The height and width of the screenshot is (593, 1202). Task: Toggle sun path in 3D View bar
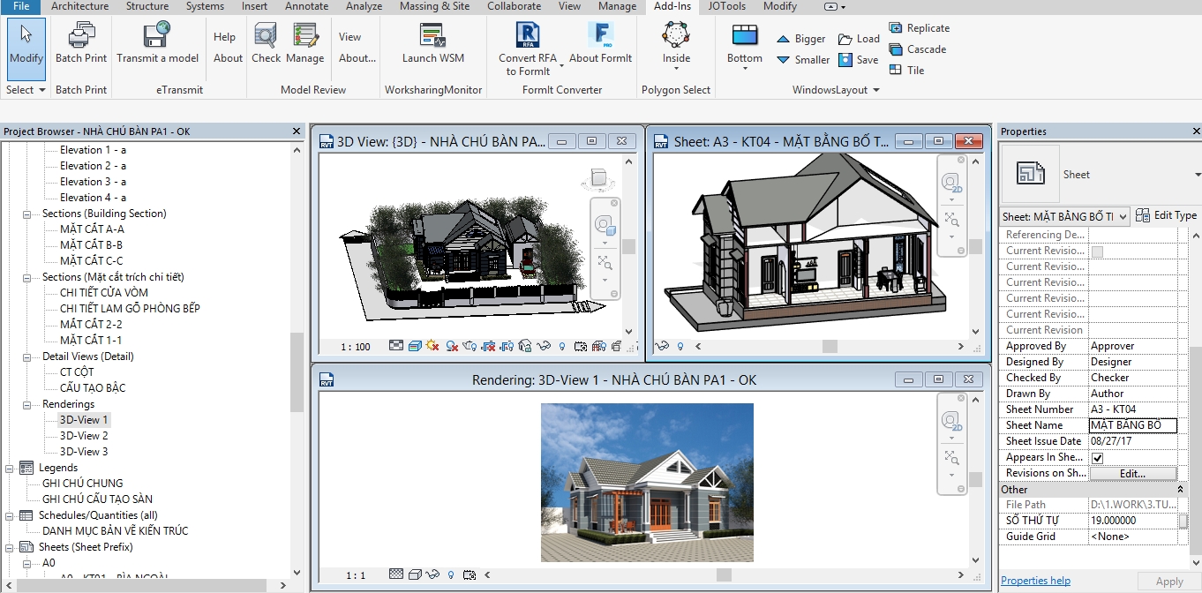[433, 347]
